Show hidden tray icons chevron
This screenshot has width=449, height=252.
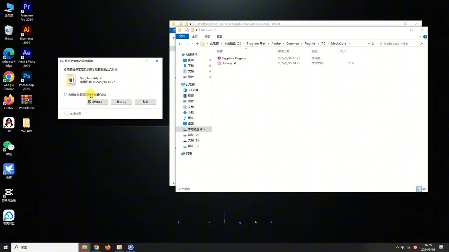pos(397,247)
